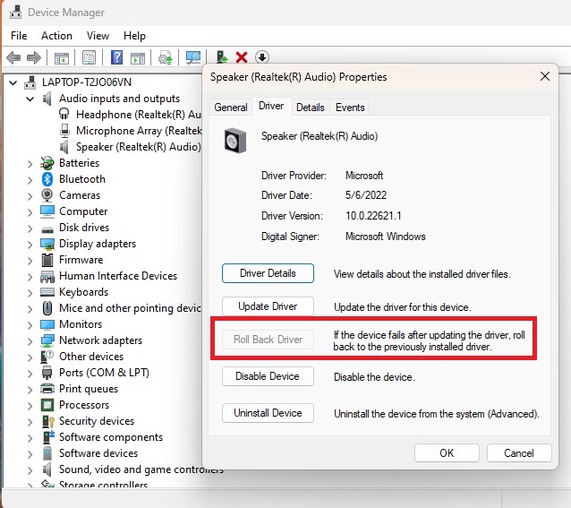This screenshot has height=508, width=571.
Task: Open the Properties sheet toolbar icon
Action: [x=89, y=57]
